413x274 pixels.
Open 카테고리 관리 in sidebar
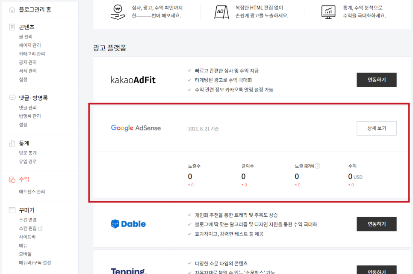pyautogui.click(x=32, y=54)
